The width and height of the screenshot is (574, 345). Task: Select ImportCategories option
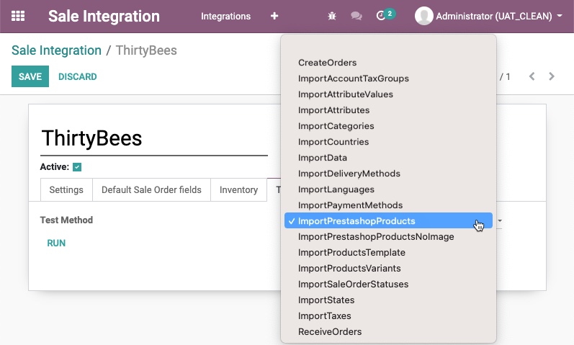(x=388, y=126)
